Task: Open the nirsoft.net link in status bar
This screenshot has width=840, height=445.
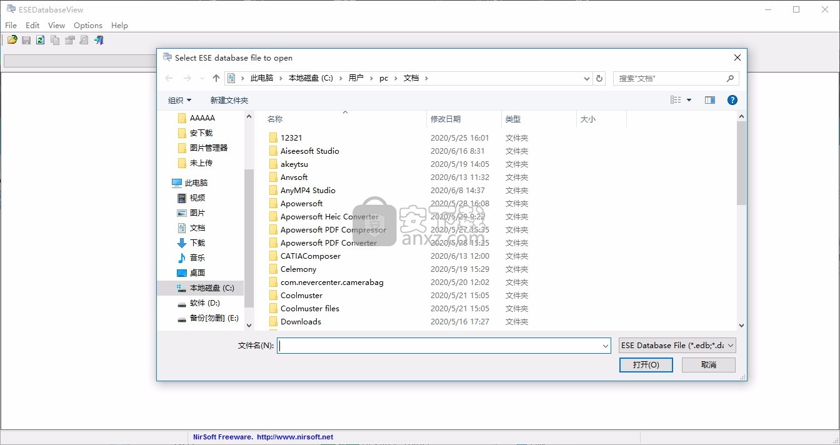Action: click(x=295, y=437)
